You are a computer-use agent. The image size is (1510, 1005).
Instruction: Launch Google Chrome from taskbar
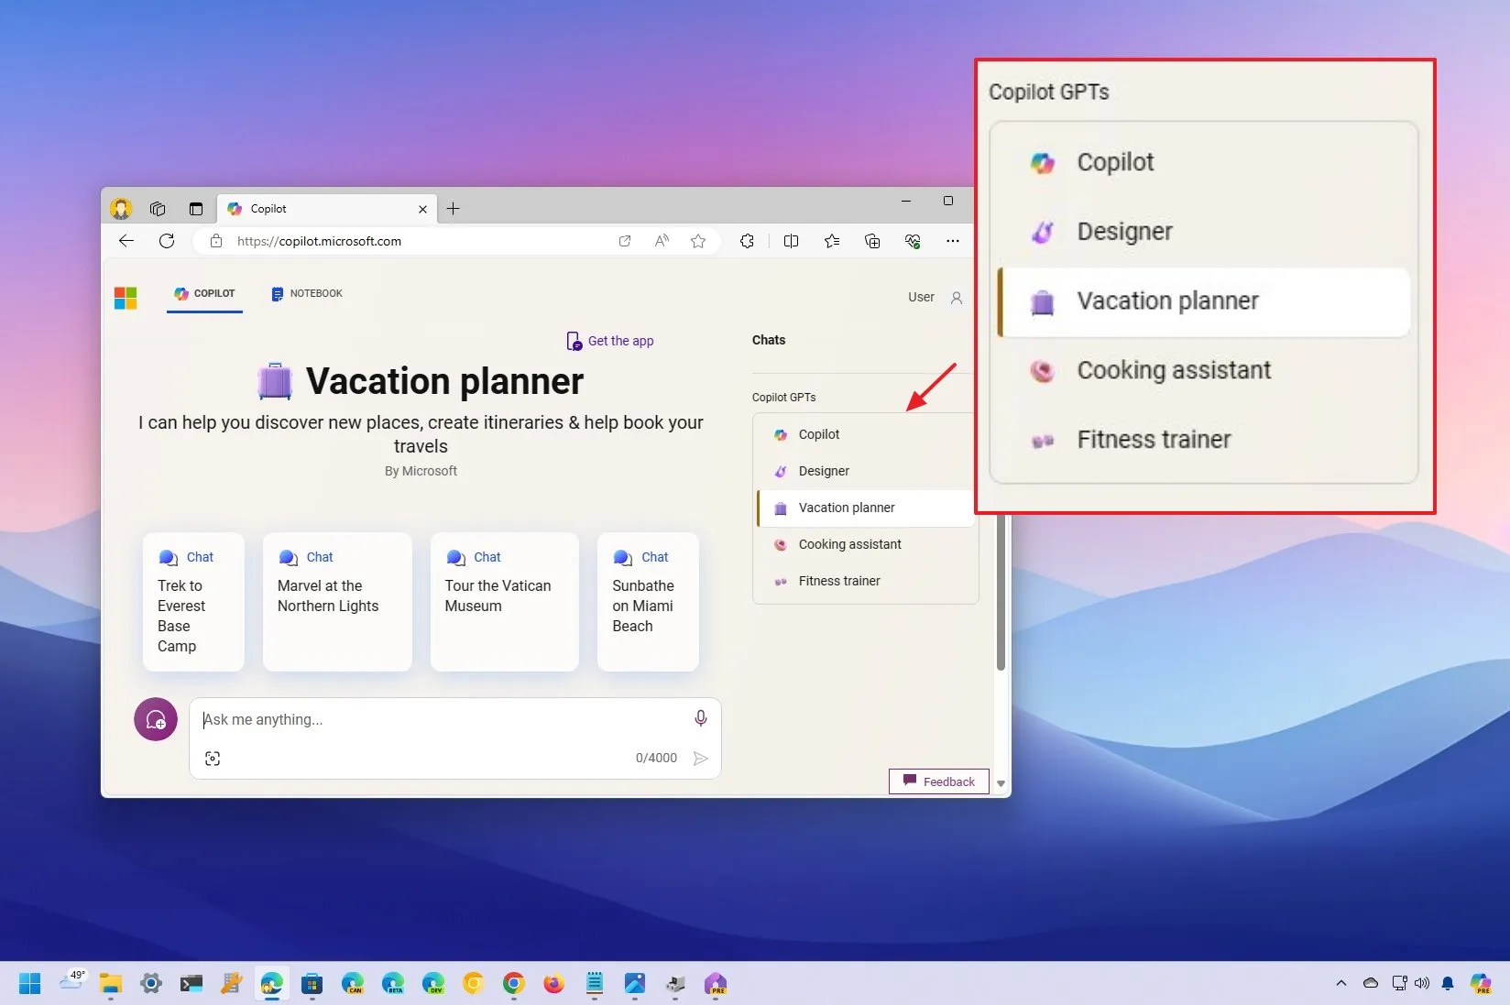[x=514, y=984]
